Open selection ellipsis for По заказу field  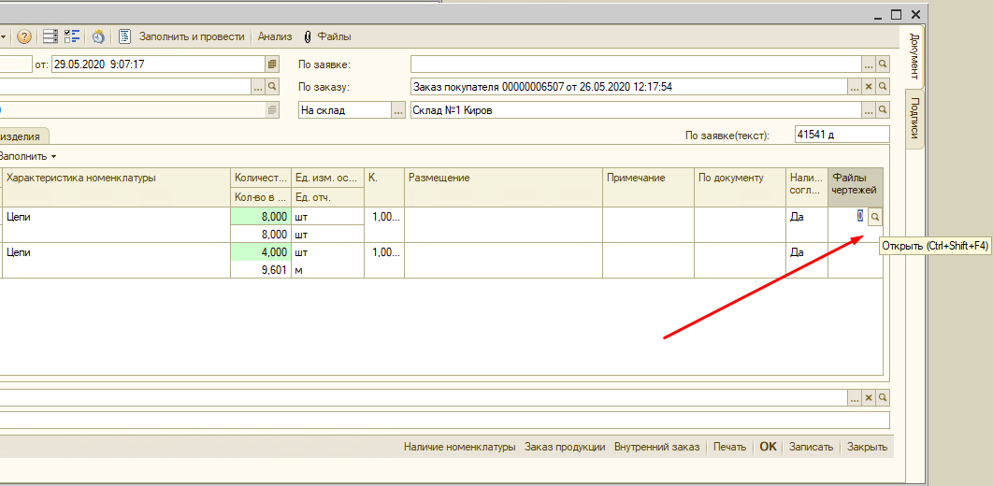855,87
